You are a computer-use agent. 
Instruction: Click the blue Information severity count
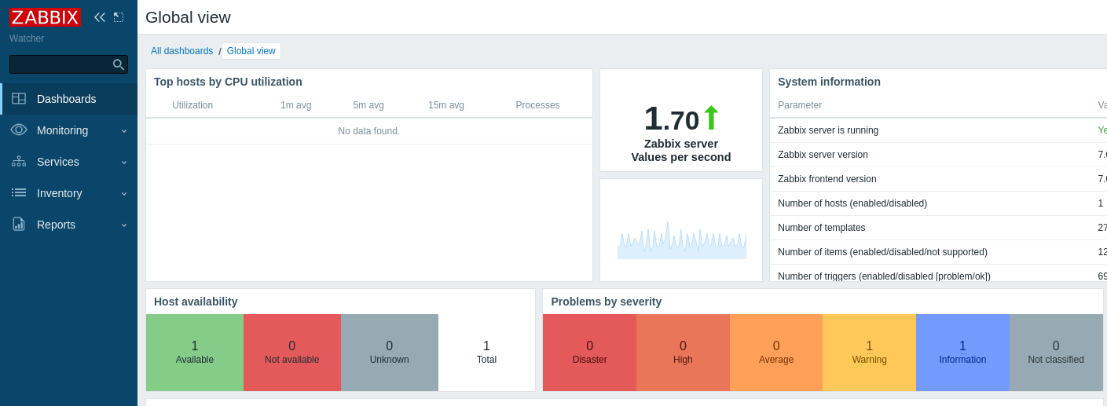962,346
